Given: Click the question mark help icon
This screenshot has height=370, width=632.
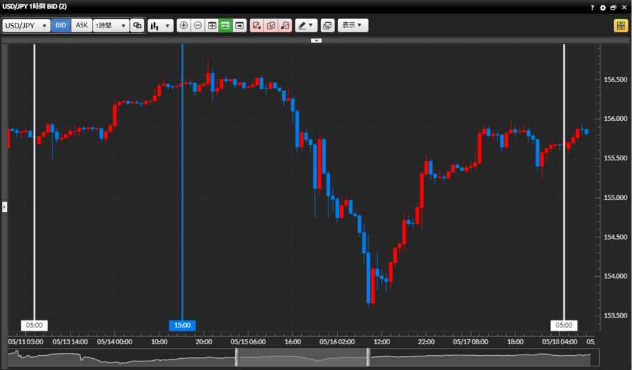Looking at the screenshot, I should (592, 7).
